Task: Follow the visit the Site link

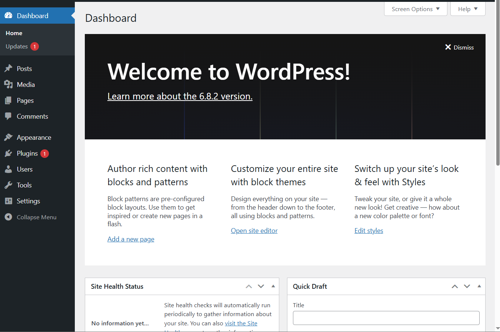Action: click(241, 323)
